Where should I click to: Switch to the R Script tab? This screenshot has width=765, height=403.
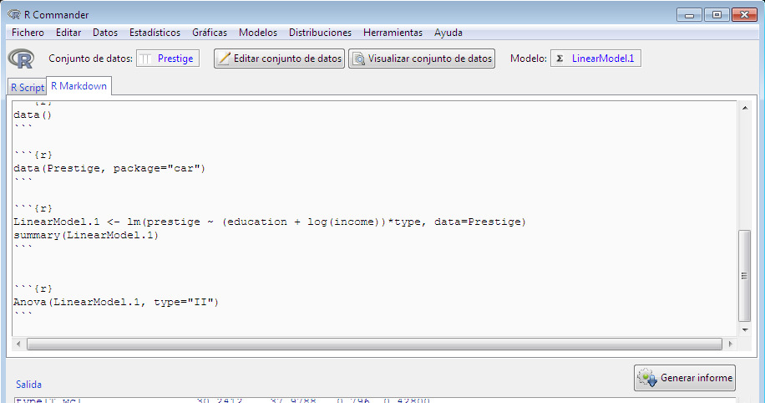pos(28,88)
